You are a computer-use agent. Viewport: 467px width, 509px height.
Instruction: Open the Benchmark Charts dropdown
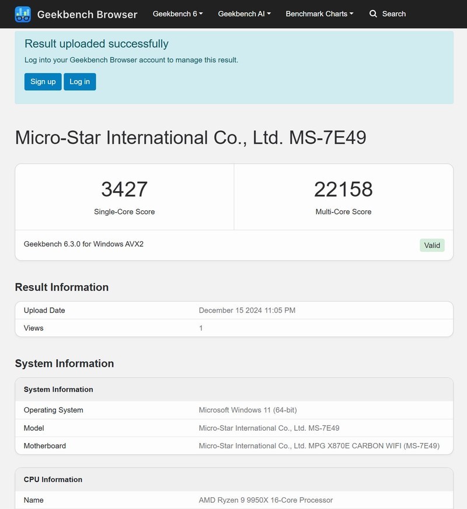point(318,13)
